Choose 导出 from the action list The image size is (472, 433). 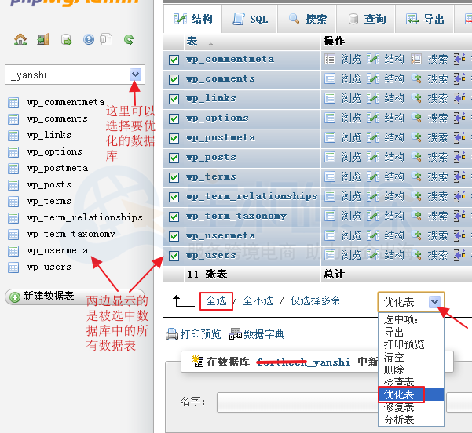[411, 332]
